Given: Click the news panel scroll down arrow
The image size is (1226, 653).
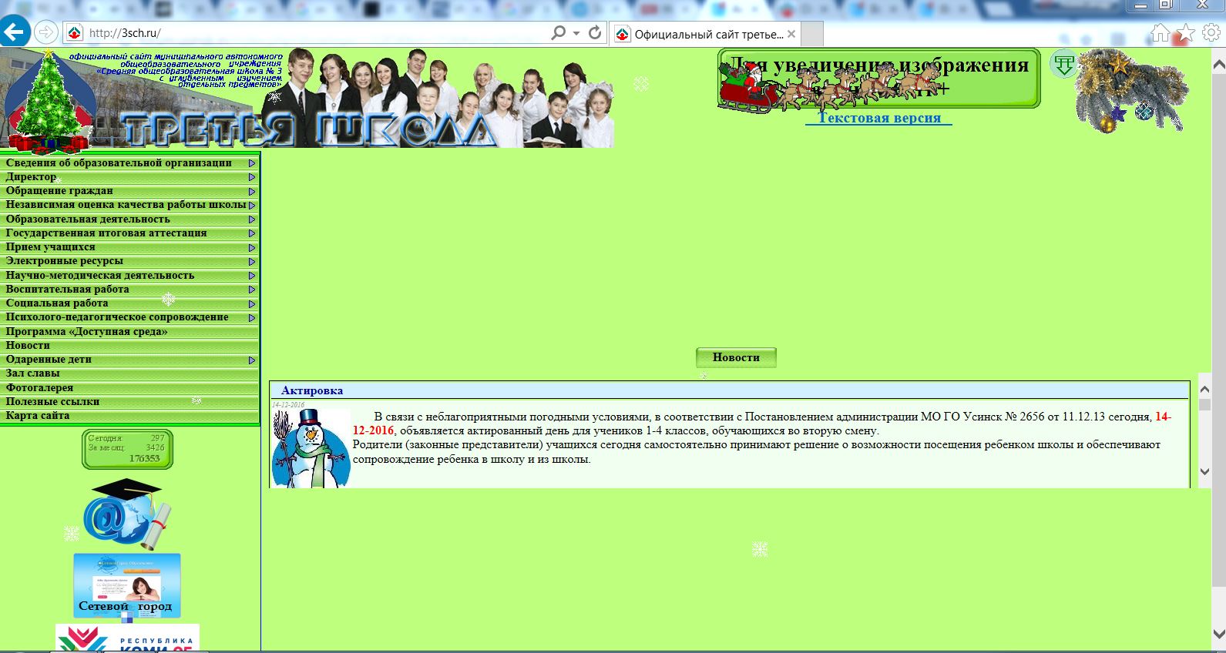Looking at the screenshot, I should (1205, 471).
